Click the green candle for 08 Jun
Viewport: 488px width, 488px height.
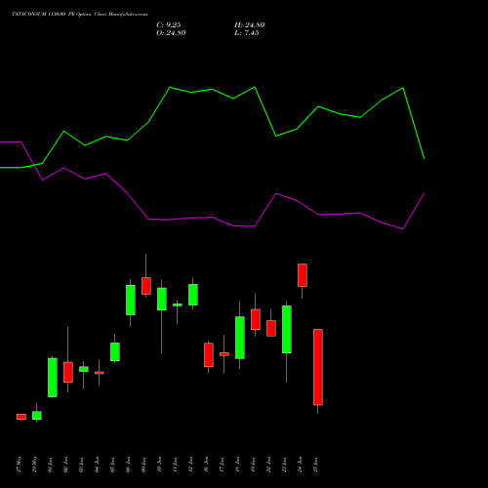pyautogui.click(x=131, y=300)
